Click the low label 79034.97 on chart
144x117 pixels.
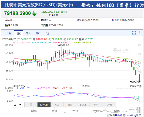click(x=135, y=82)
